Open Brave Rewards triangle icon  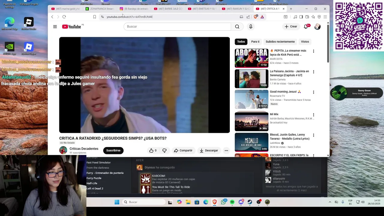[262, 17]
